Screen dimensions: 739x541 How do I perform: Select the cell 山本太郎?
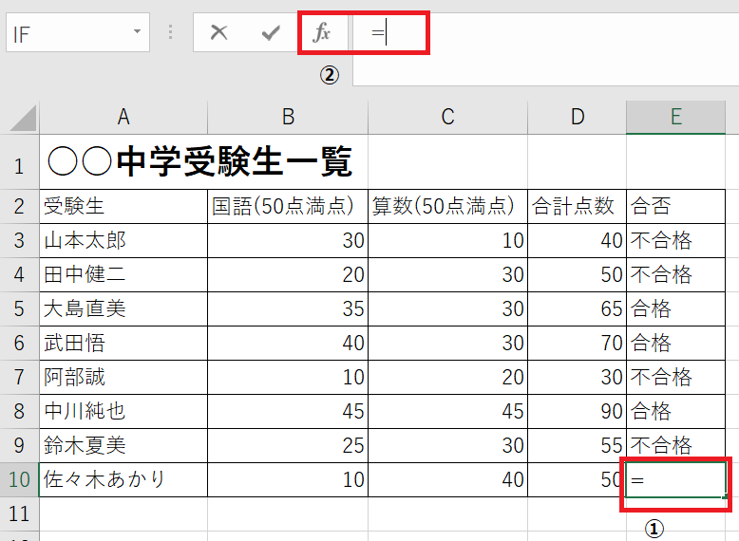(123, 240)
